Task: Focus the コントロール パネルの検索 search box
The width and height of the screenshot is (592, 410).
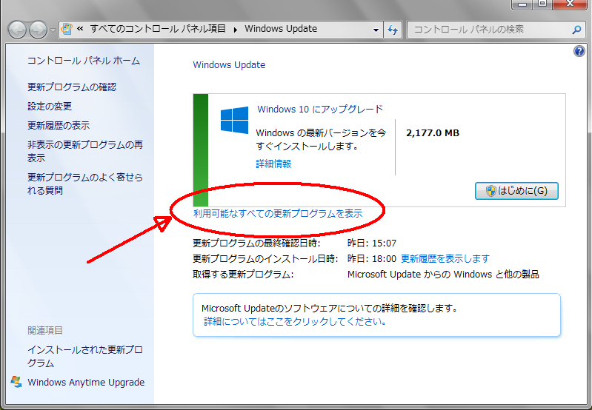Action: pyautogui.click(x=496, y=30)
